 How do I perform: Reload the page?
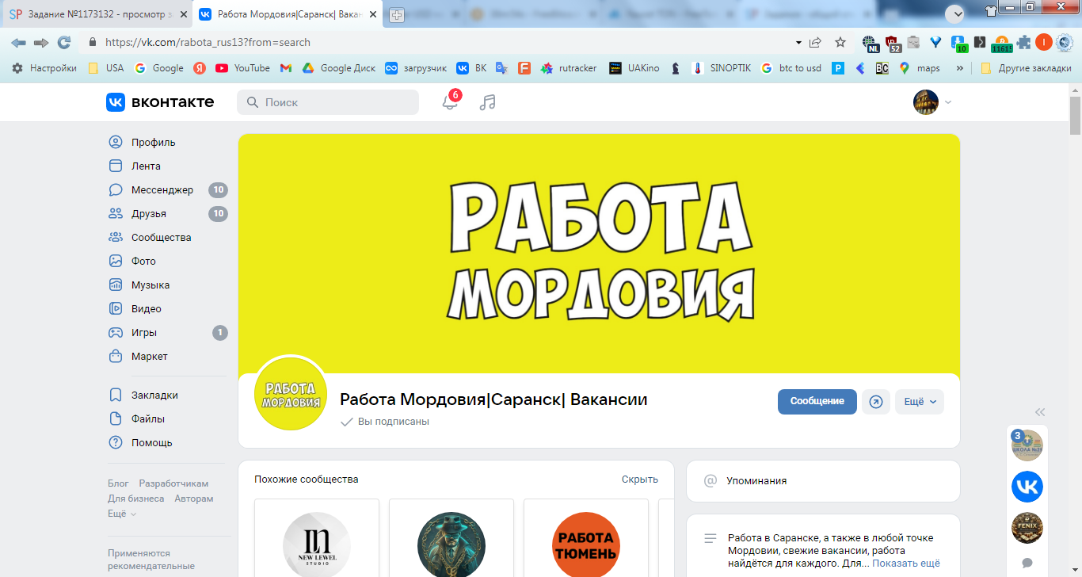[64, 43]
